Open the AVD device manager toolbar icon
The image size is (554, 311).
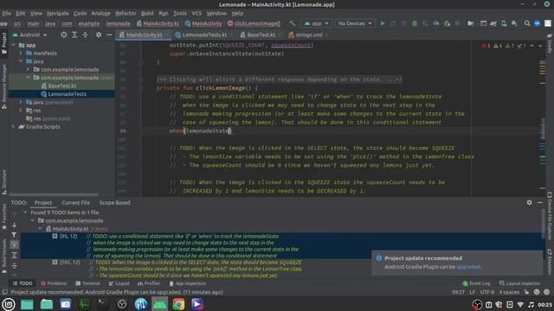click(504, 23)
